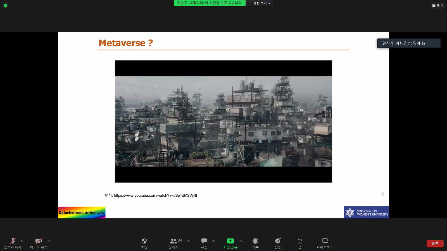Open the 화이트보드 whiteboard

point(325,243)
